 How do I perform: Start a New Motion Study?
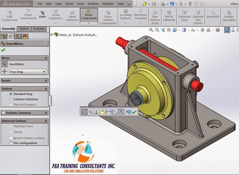point(155,18)
